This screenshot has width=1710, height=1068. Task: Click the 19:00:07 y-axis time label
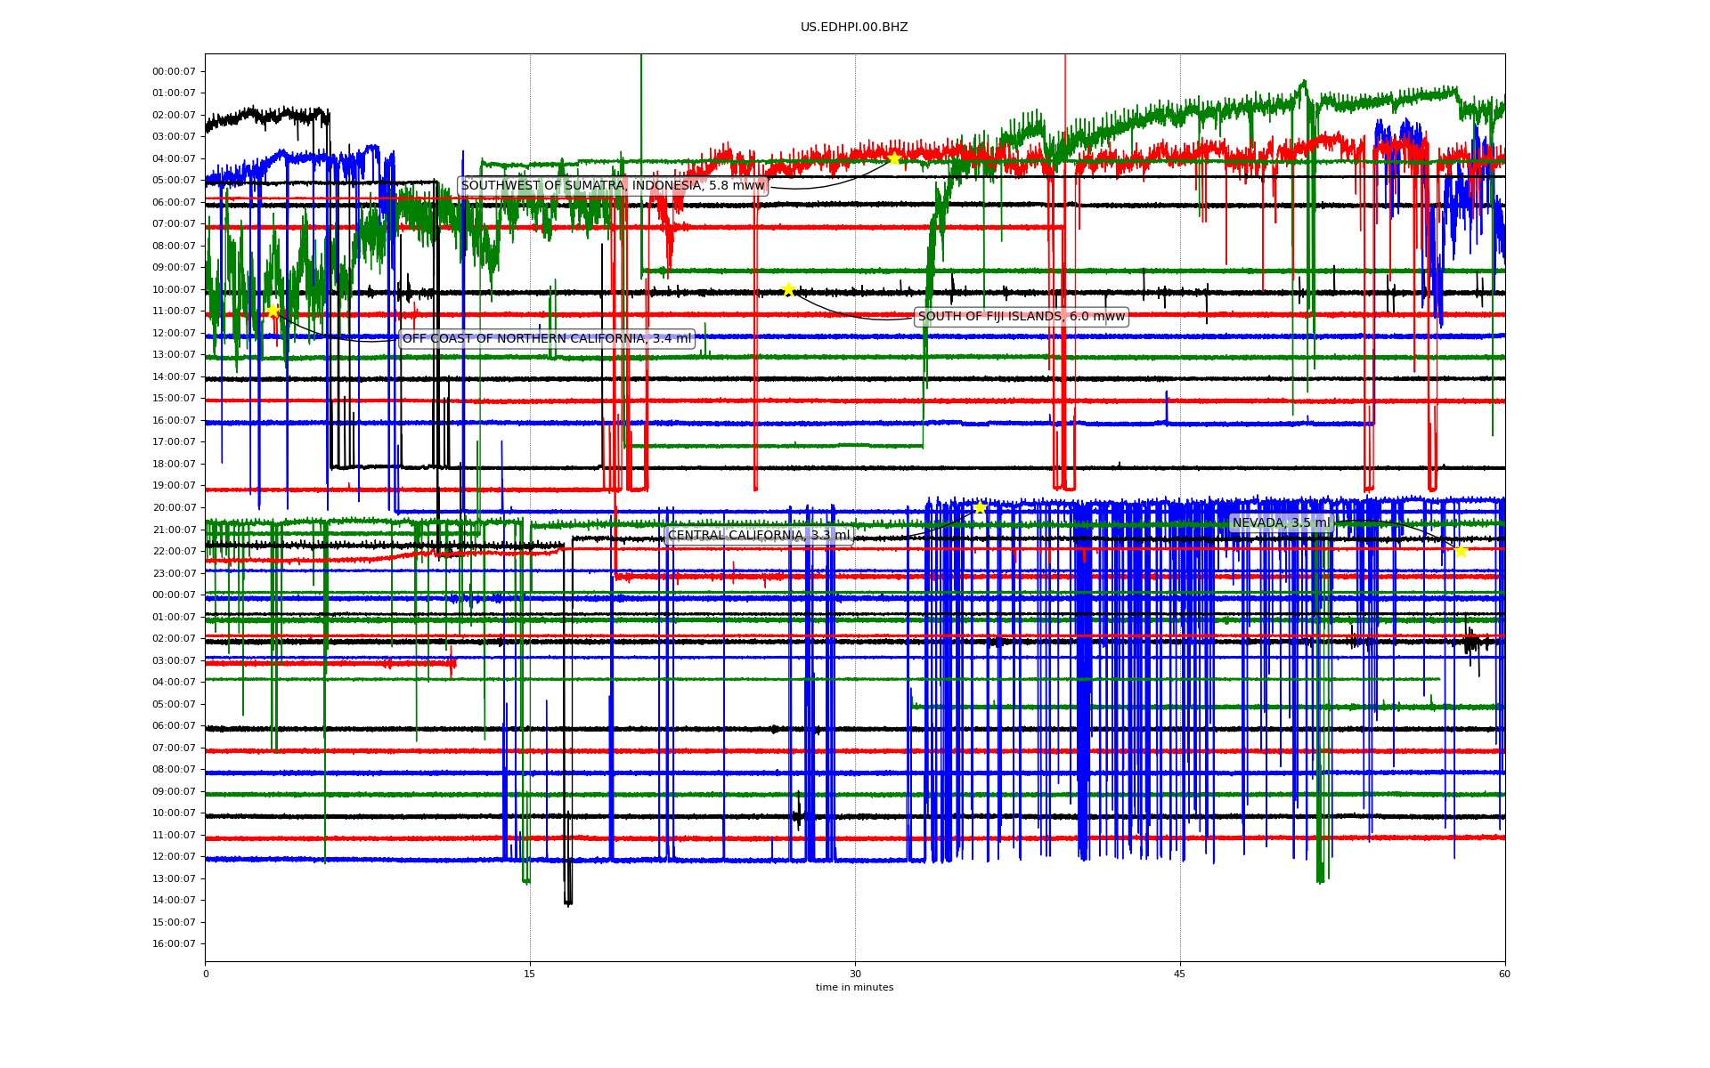click(x=174, y=486)
